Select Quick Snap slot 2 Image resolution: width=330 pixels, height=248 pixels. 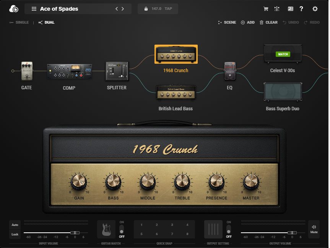click(157, 225)
